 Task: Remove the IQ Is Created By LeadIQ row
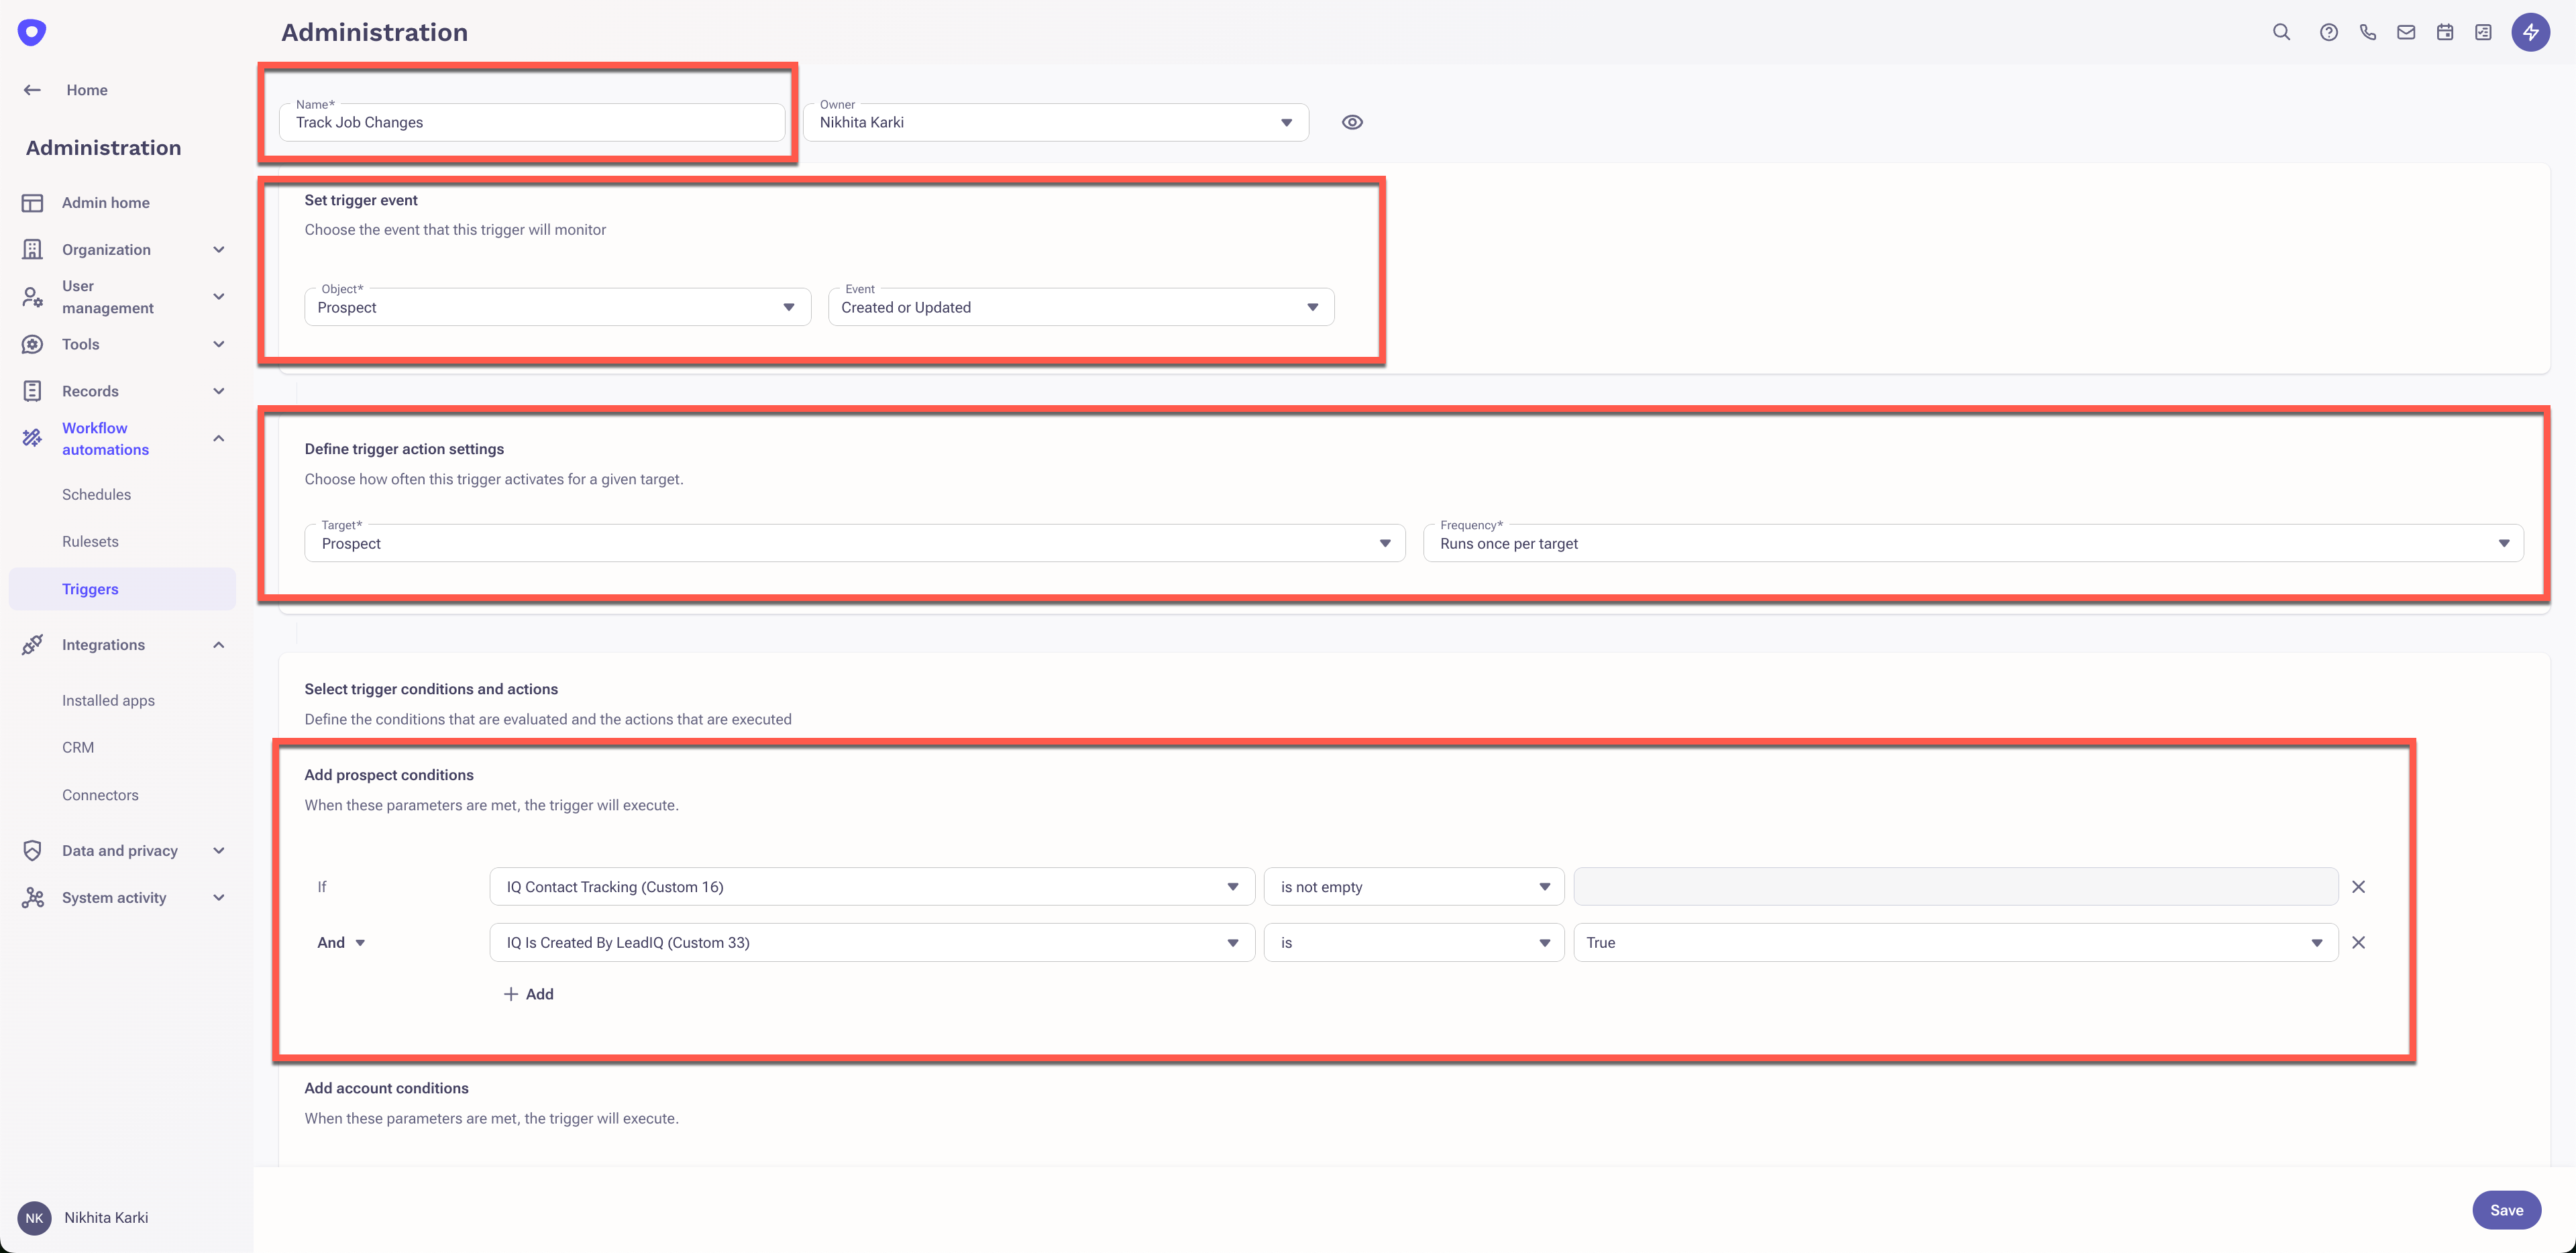tap(2358, 943)
